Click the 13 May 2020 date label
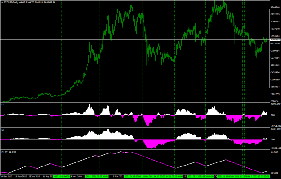 pyautogui.click(x=20, y=176)
